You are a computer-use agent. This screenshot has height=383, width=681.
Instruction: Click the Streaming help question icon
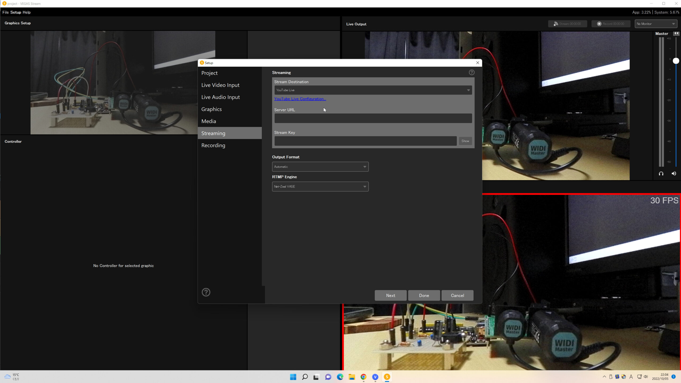tap(471, 73)
